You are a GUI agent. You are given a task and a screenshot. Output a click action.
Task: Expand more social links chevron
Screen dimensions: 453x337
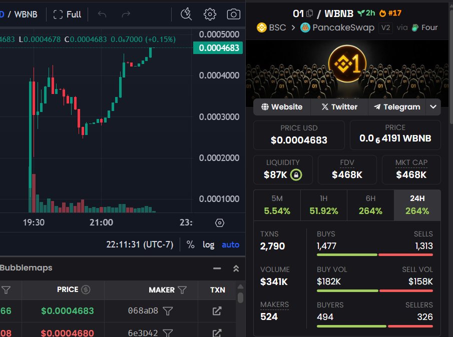point(433,107)
